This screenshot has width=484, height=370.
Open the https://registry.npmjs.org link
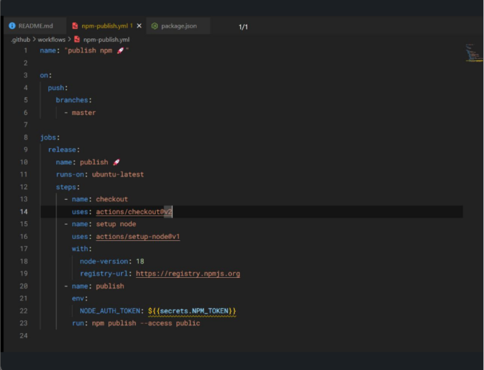188,274
